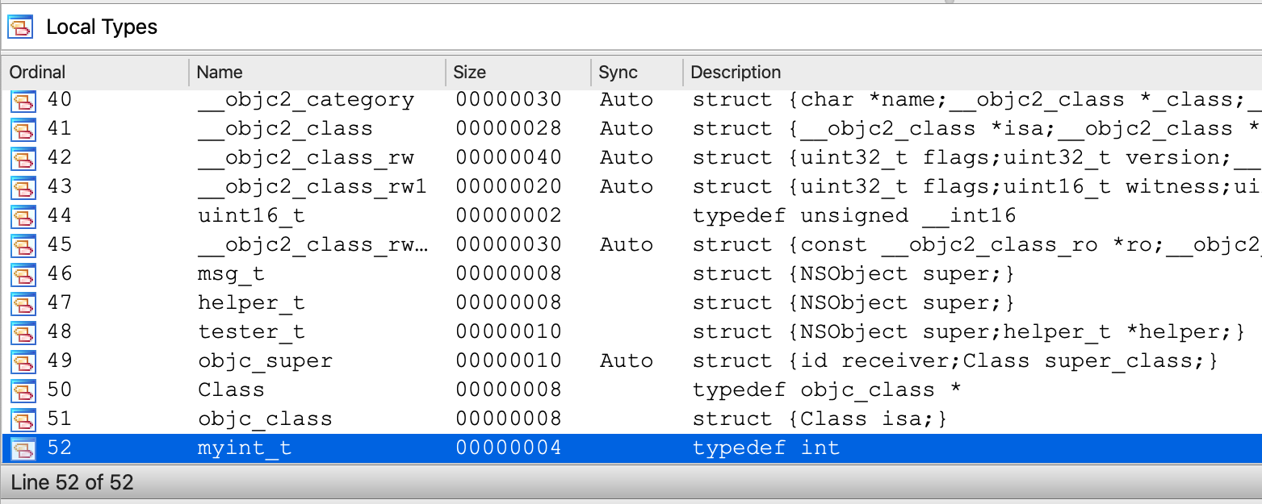Click the type icon for ordinal 50
The height and width of the screenshot is (504, 1262).
23,391
